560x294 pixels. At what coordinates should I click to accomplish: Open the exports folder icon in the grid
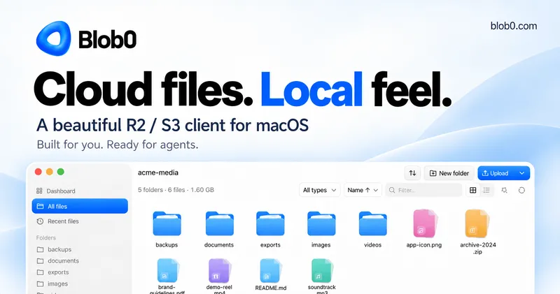pos(270,223)
